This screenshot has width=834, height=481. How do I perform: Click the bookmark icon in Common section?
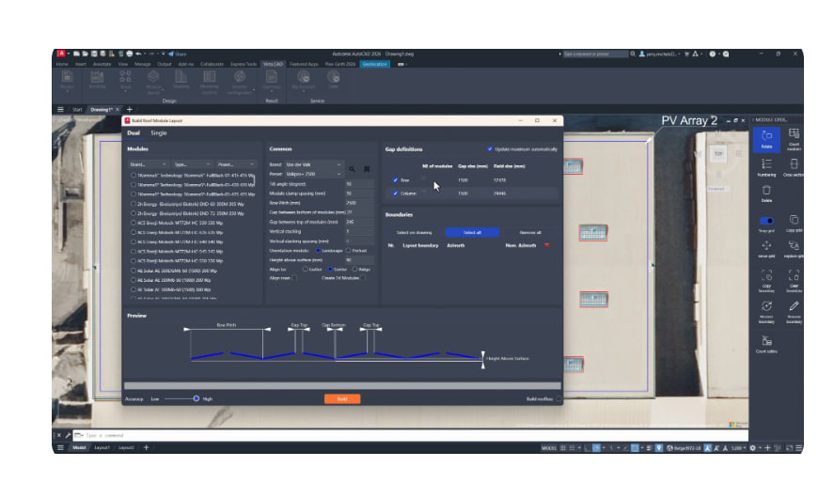click(x=367, y=169)
